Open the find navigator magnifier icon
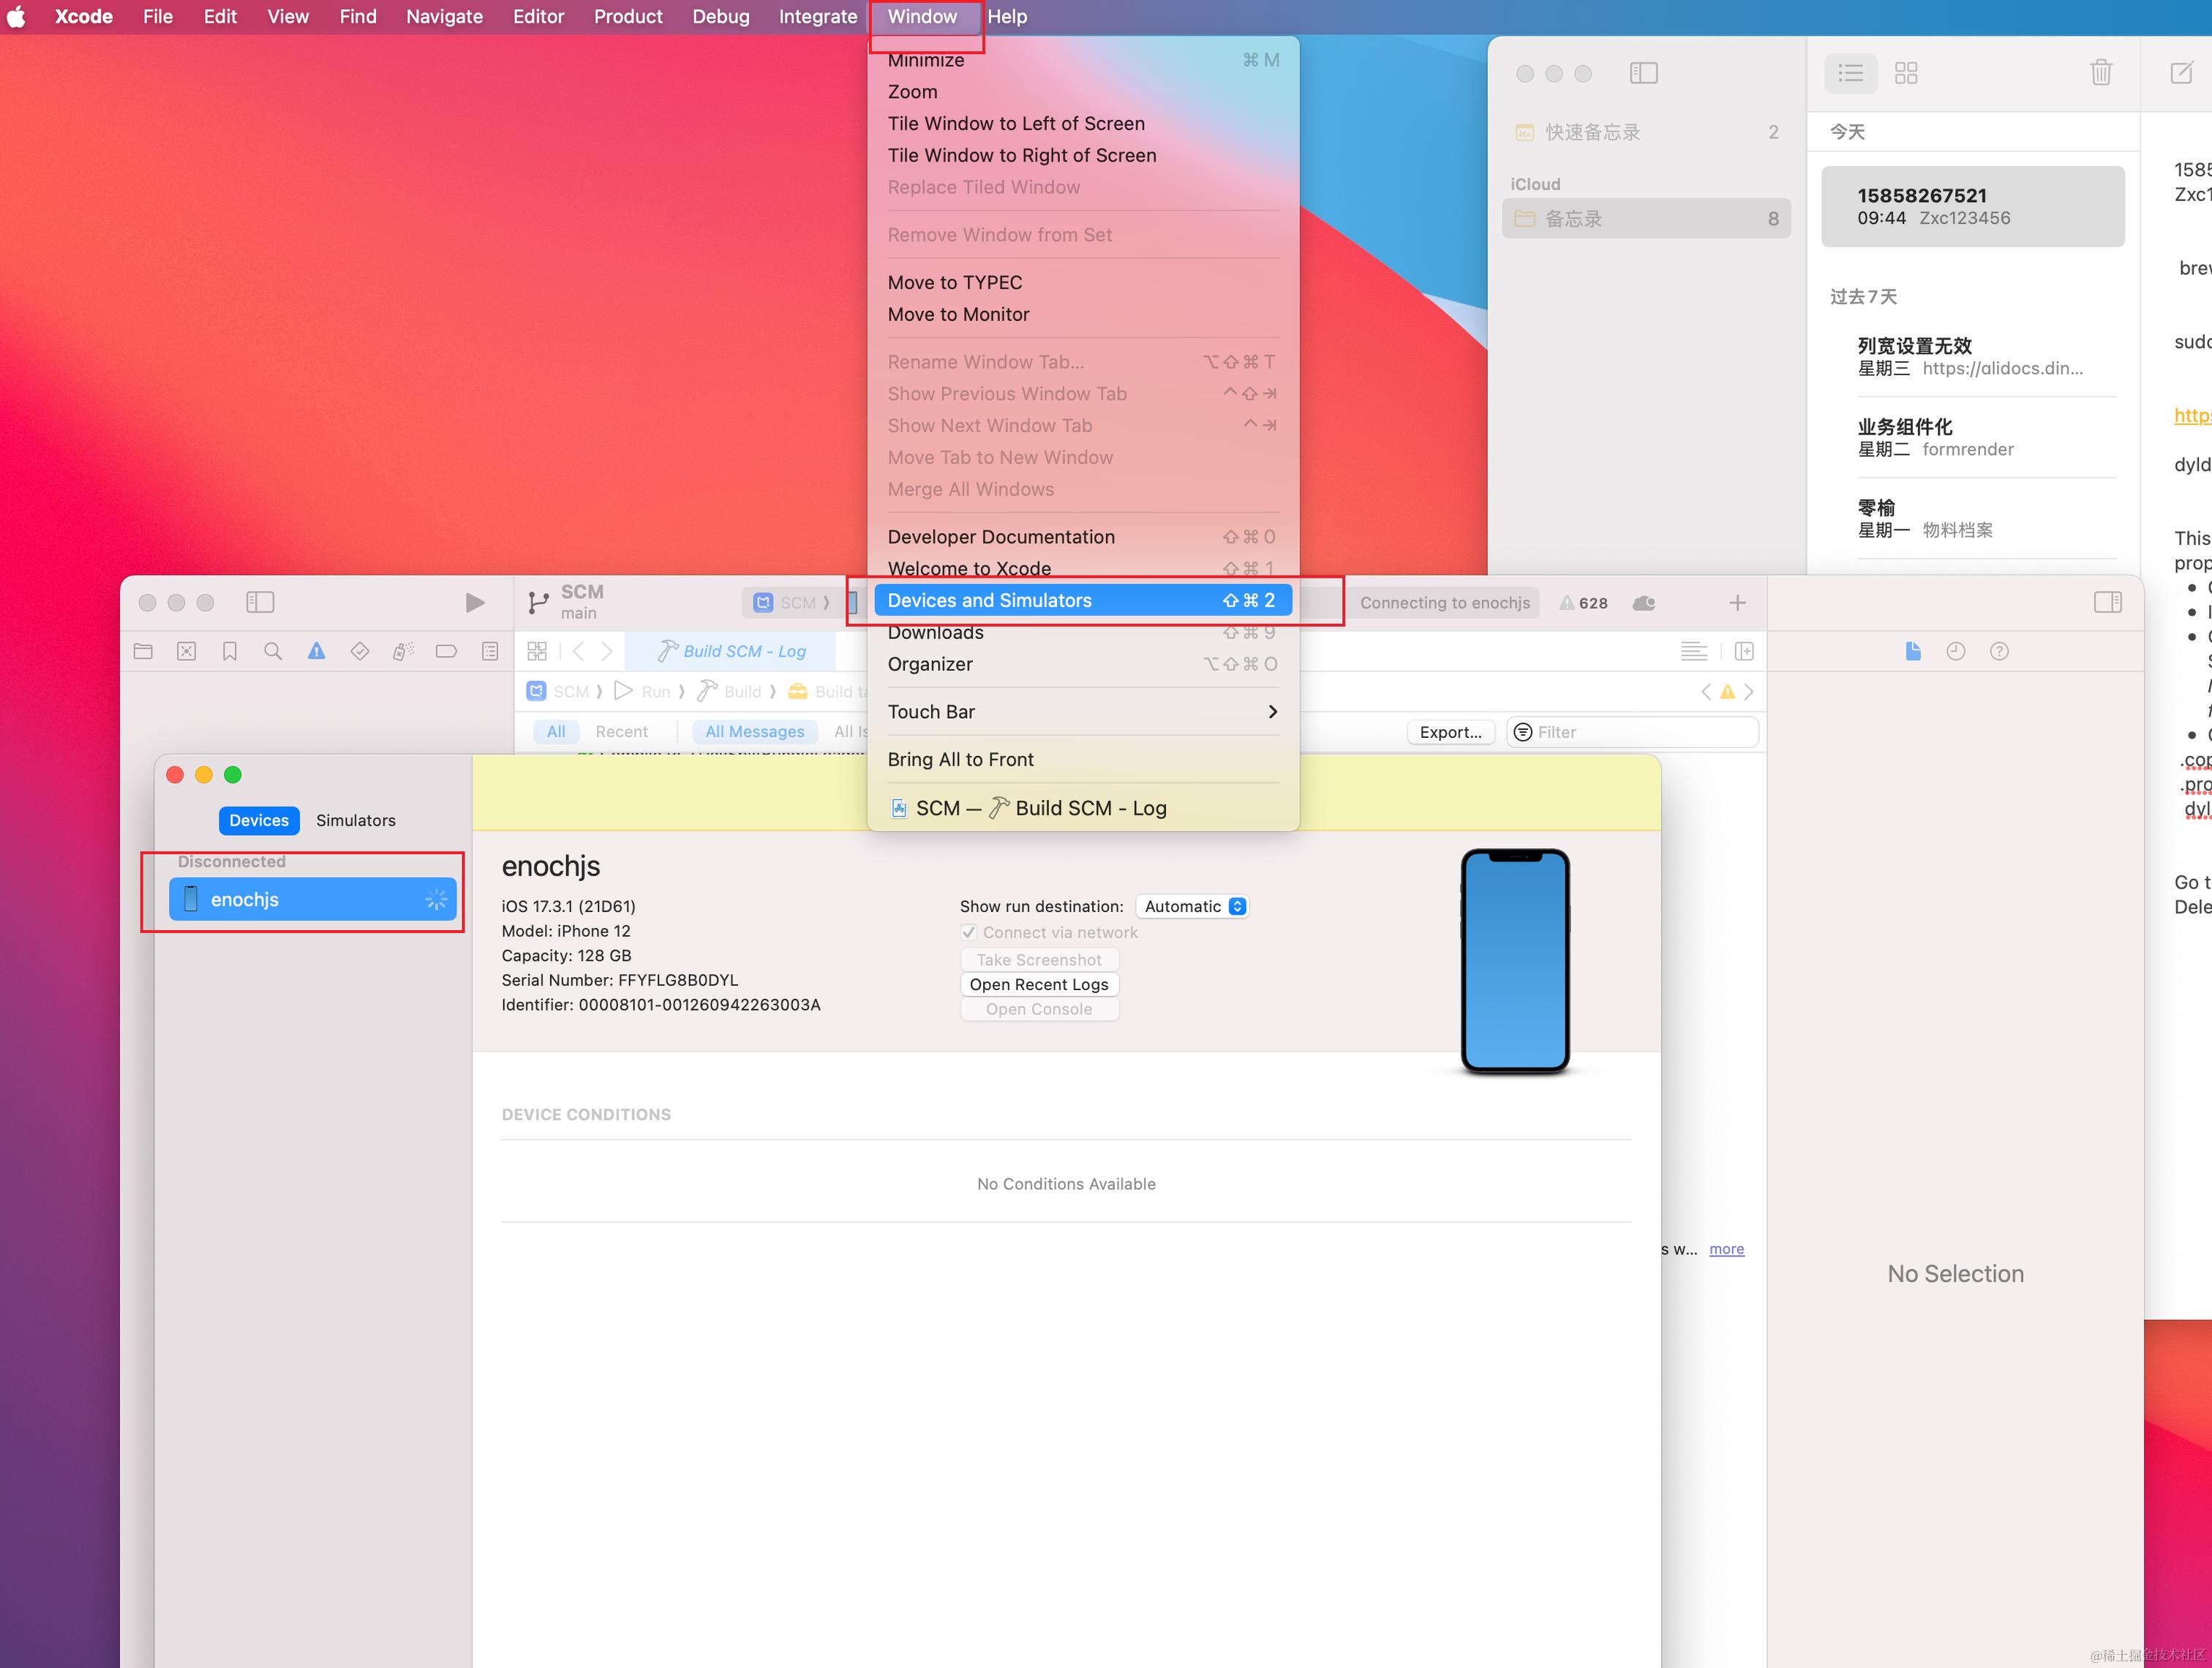This screenshot has width=2212, height=1668. point(273,652)
